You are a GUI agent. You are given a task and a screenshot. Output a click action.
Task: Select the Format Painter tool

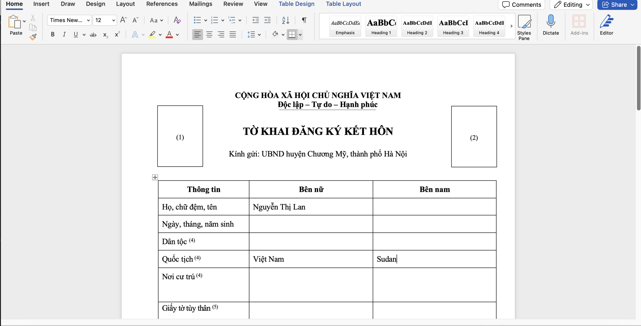point(33,37)
